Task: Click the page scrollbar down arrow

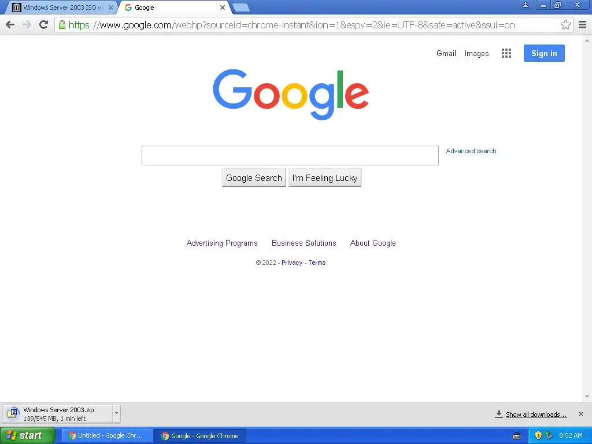Action: point(587,397)
